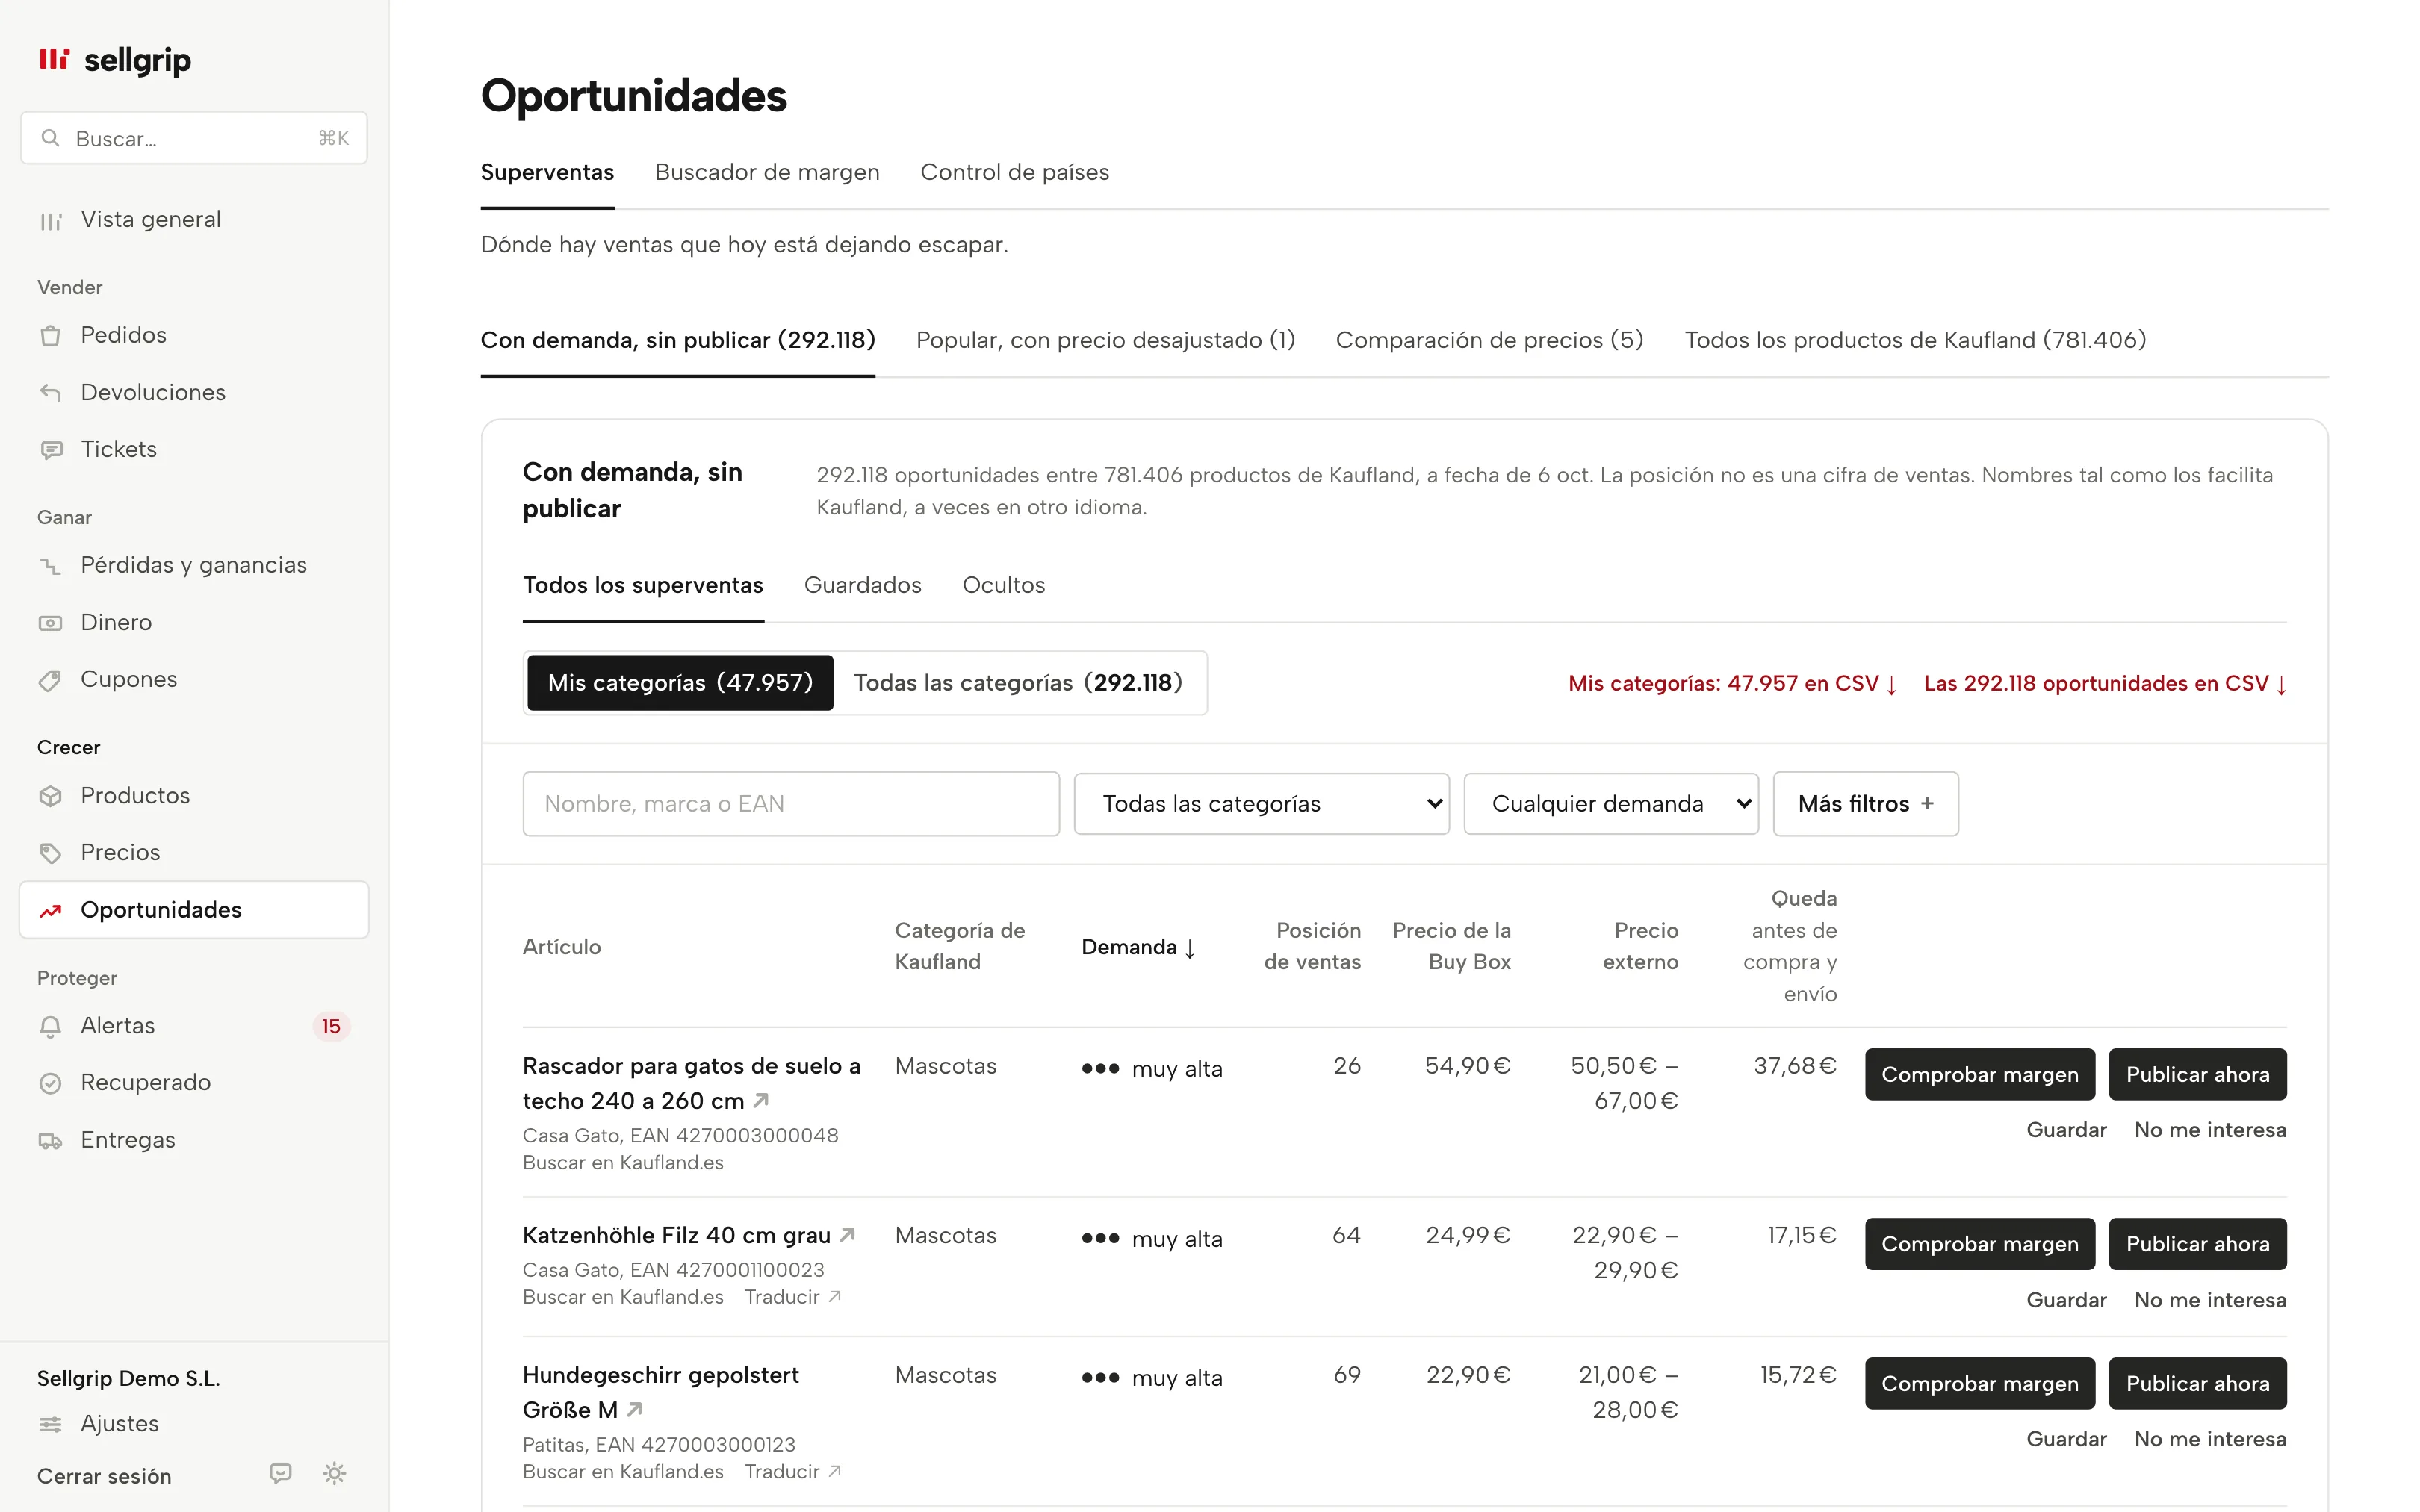Image resolution: width=2420 pixels, height=1512 pixels.
Task: Expand Más filtros
Action: click(x=1865, y=804)
